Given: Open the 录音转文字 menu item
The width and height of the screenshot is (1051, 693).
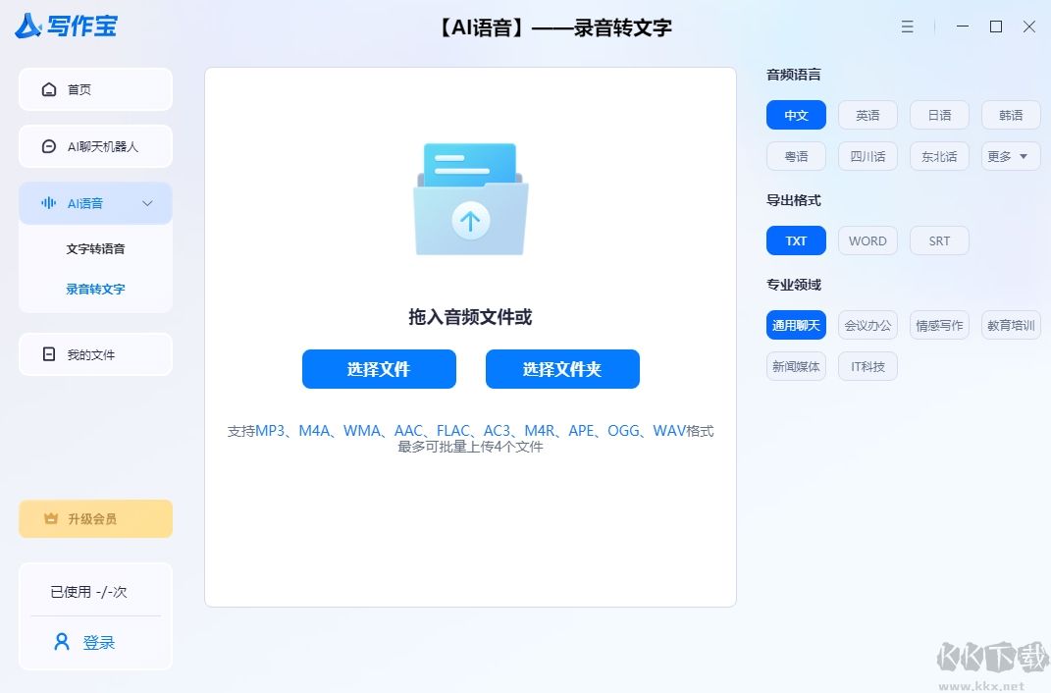Looking at the screenshot, I should 95,289.
